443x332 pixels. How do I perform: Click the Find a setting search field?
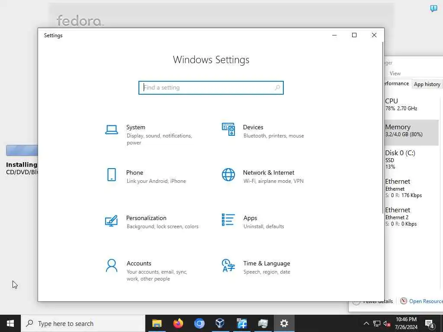point(211,88)
